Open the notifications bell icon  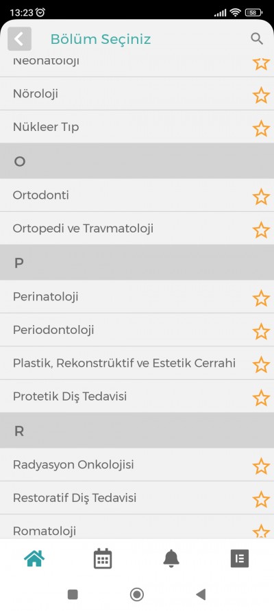point(171,559)
